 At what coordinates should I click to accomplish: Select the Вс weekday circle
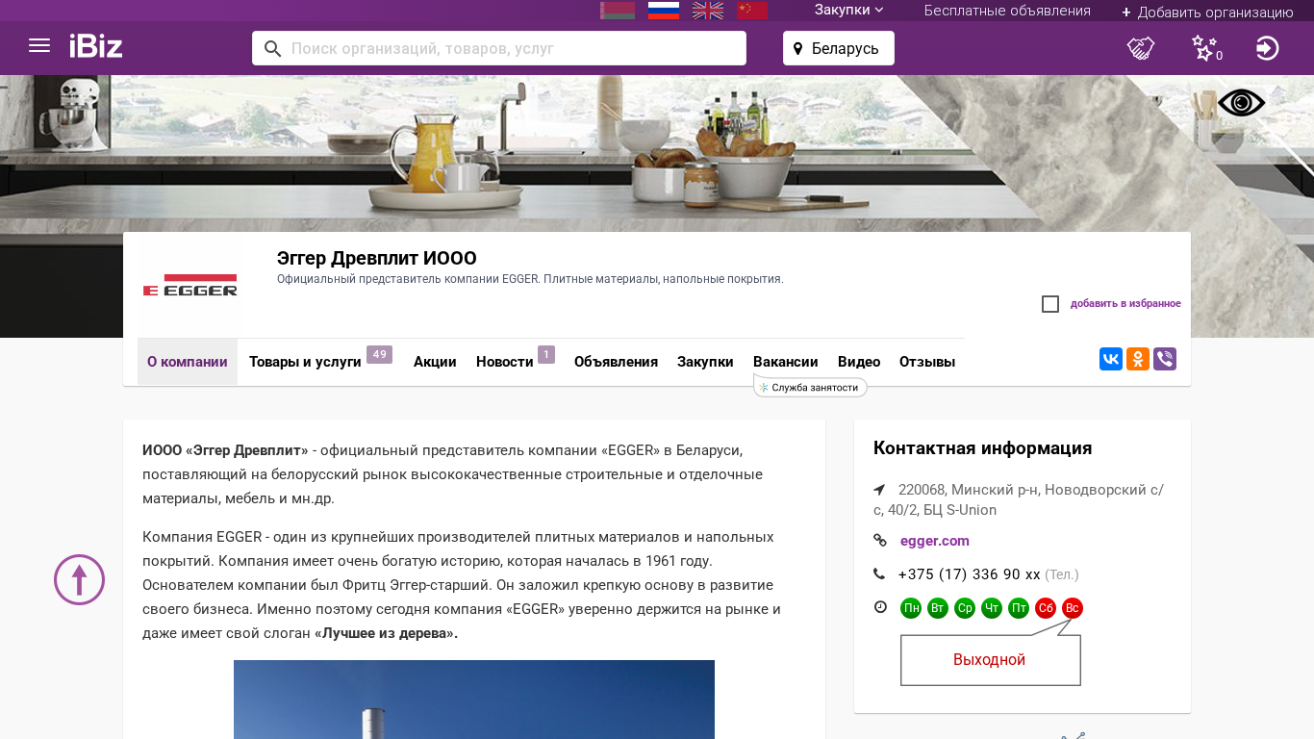[1073, 608]
